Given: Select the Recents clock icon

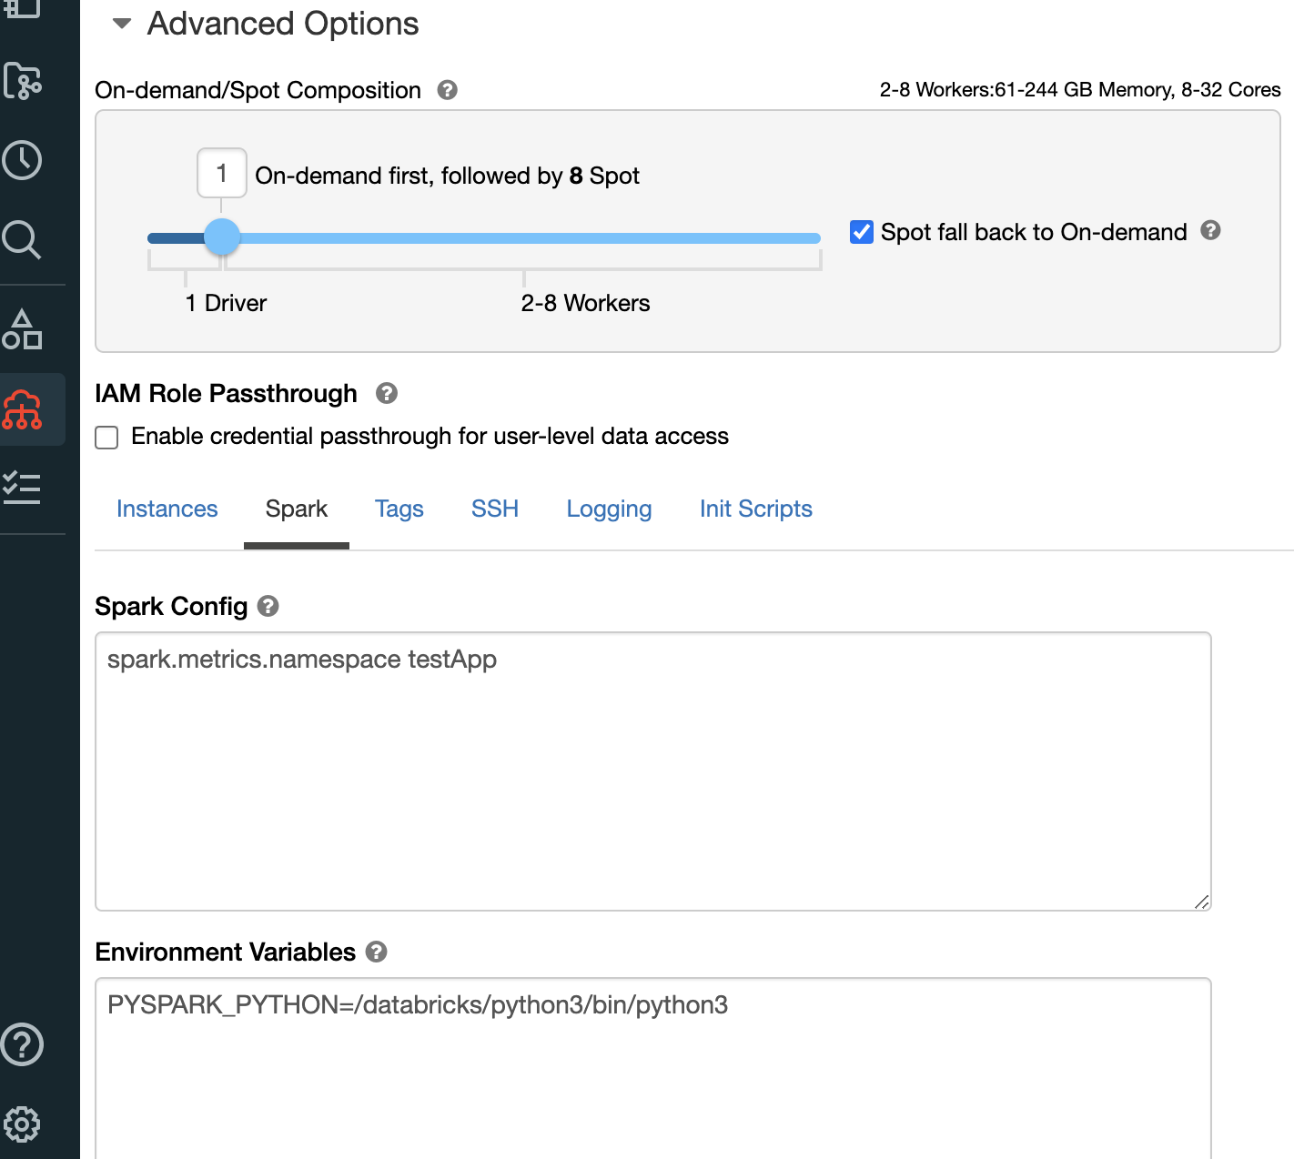Looking at the screenshot, I should 23,159.
